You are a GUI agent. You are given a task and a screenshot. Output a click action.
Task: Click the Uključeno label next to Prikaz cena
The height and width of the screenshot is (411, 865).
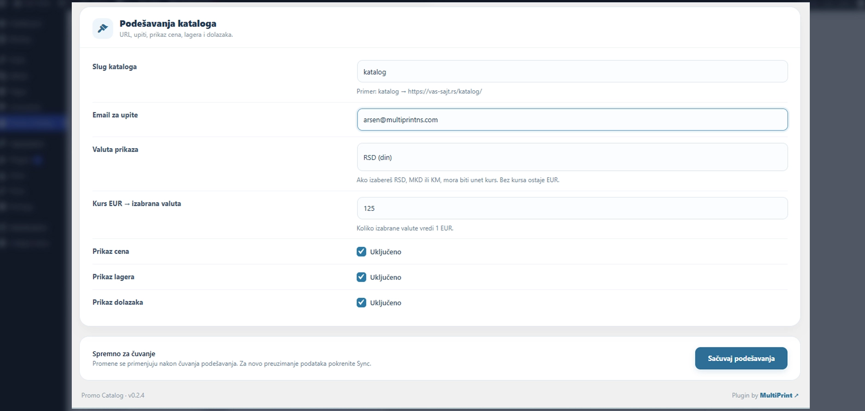pyautogui.click(x=386, y=252)
